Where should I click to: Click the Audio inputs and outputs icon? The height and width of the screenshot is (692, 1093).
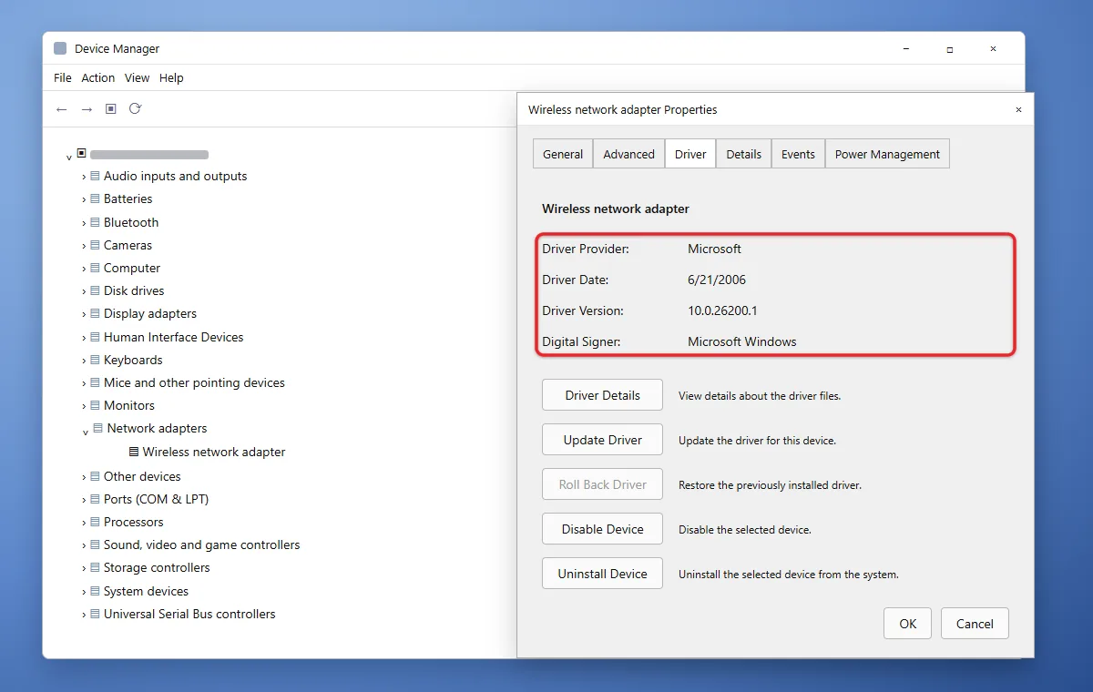95,177
